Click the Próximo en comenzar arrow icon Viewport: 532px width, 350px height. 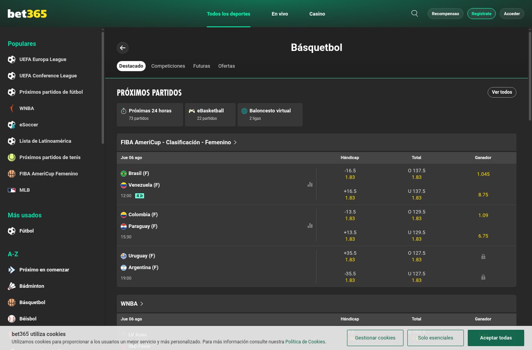(12, 270)
